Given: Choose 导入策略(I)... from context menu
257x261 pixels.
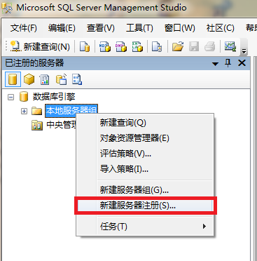Looking at the screenshot, I should [145, 169].
